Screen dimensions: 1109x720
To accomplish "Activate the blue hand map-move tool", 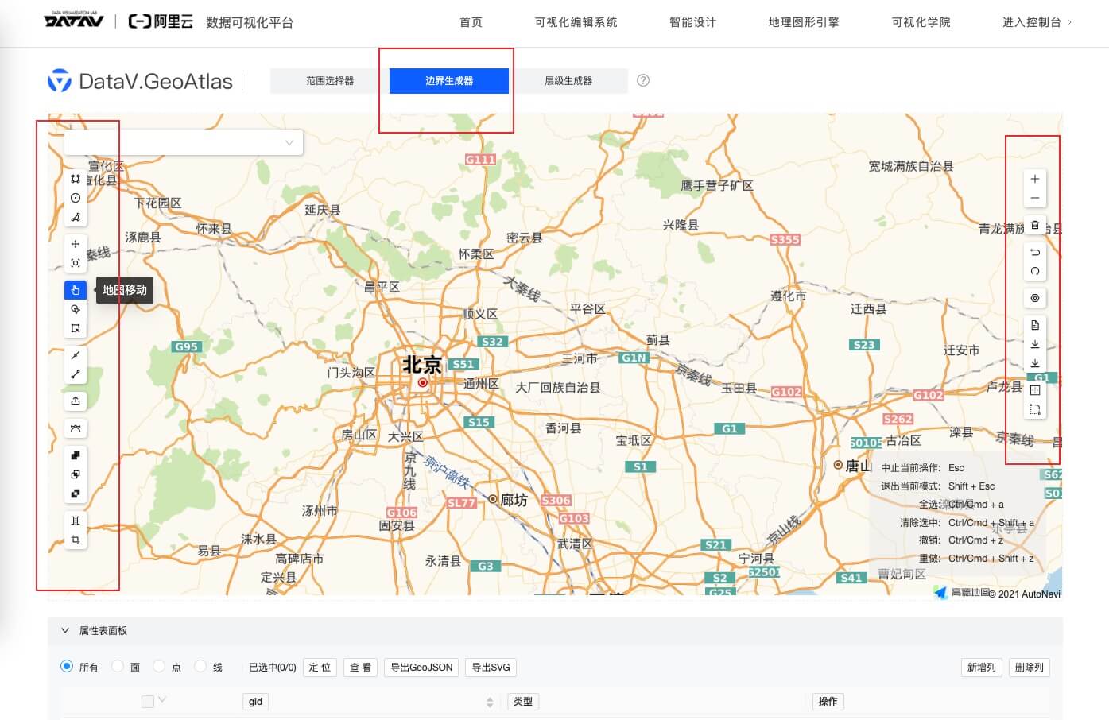I will pos(76,290).
